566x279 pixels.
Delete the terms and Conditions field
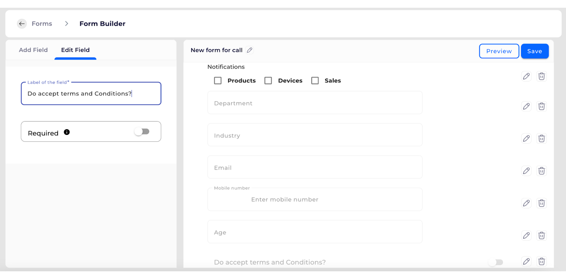point(542,261)
